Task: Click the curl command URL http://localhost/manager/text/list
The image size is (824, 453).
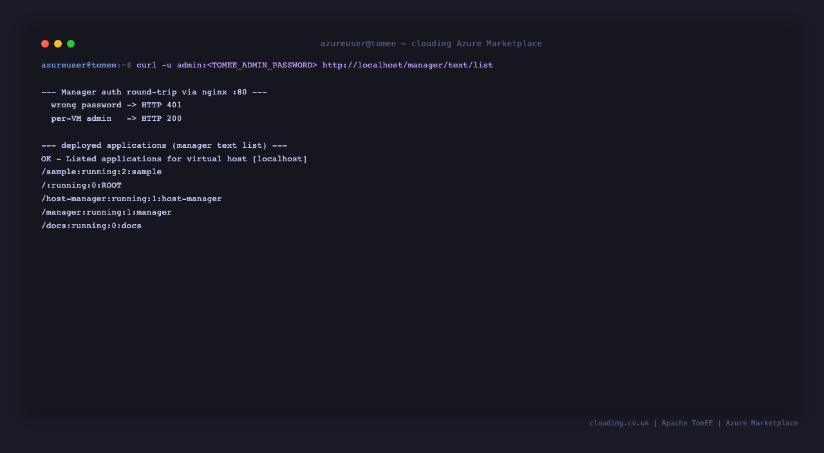Action: (407, 66)
